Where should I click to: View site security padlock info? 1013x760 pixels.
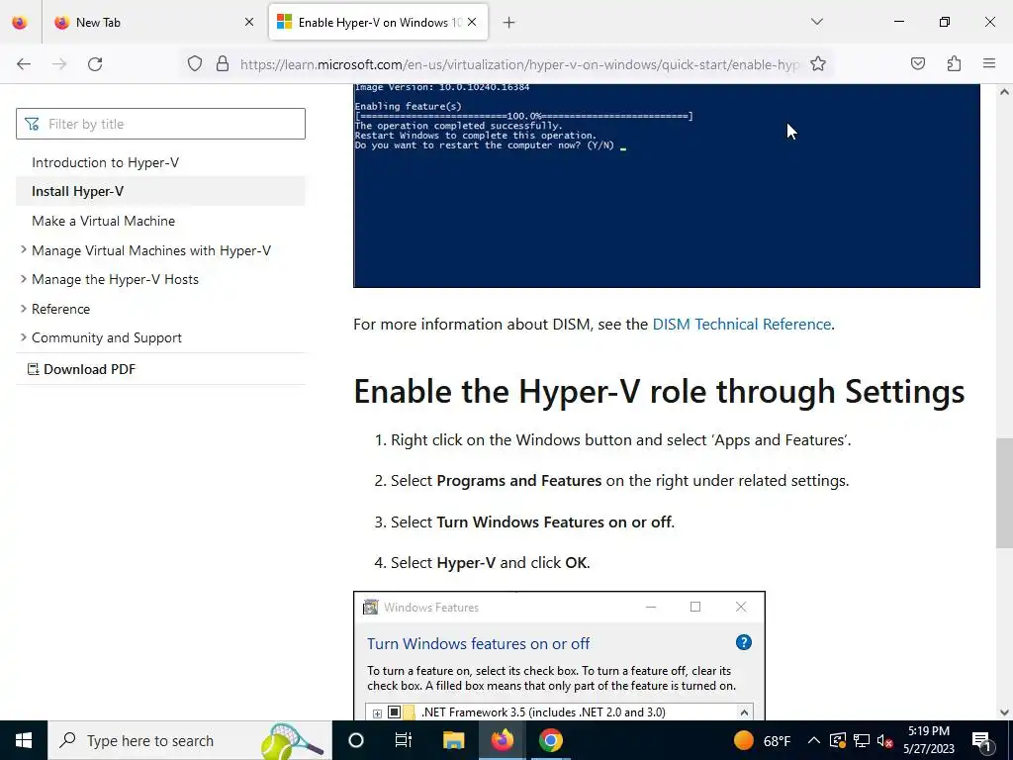click(223, 64)
